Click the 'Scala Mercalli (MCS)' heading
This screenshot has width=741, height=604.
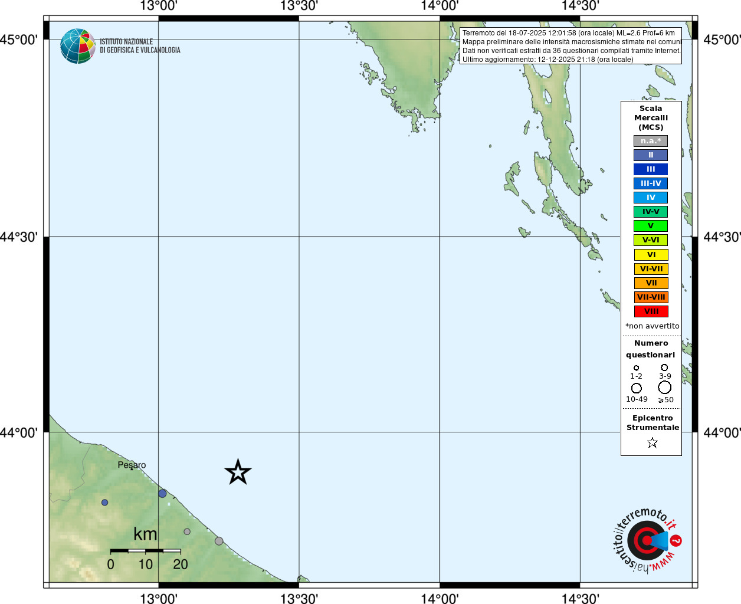pos(651,118)
